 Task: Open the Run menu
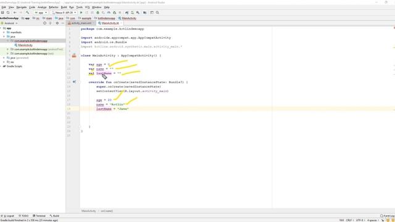(x=72, y=7)
